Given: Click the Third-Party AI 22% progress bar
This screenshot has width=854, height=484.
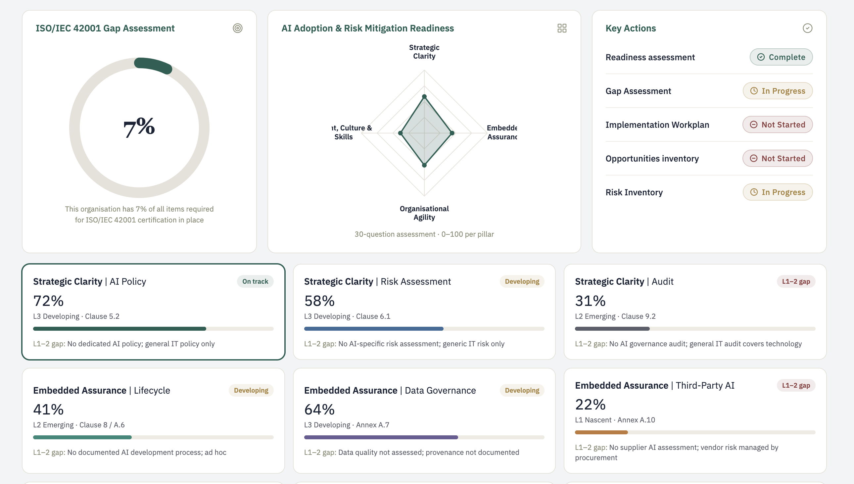Looking at the screenshot, I should [x=695, y=432].
